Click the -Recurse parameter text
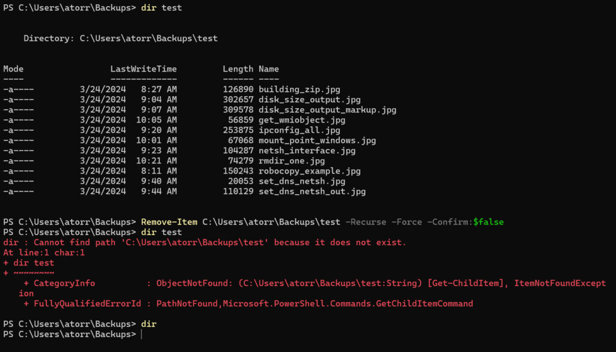Viewport: 616px width, 352px height. point(366,222)
